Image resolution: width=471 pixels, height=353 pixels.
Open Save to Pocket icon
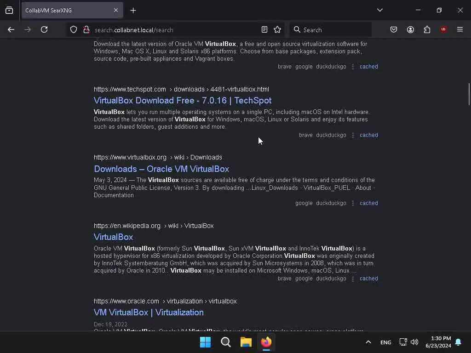click(x=394, y=30)
